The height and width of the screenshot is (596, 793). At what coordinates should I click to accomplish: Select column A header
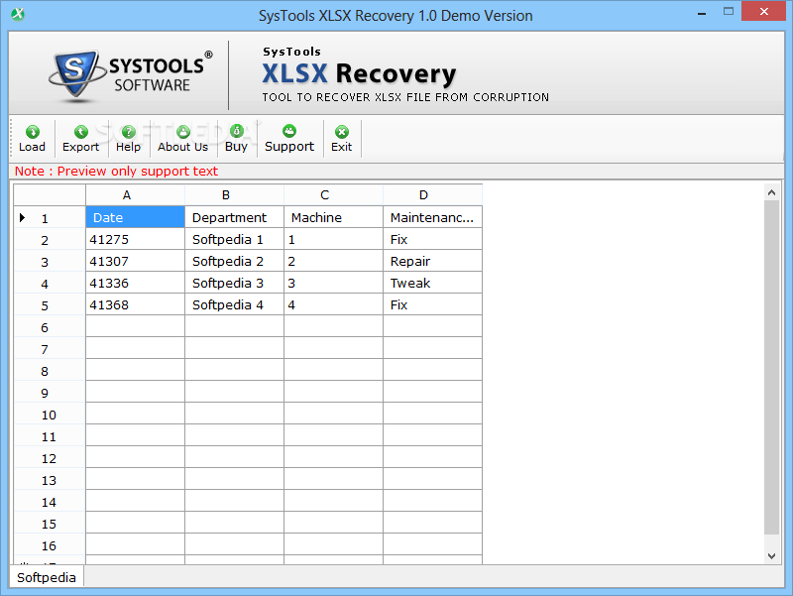pos(135,194)
